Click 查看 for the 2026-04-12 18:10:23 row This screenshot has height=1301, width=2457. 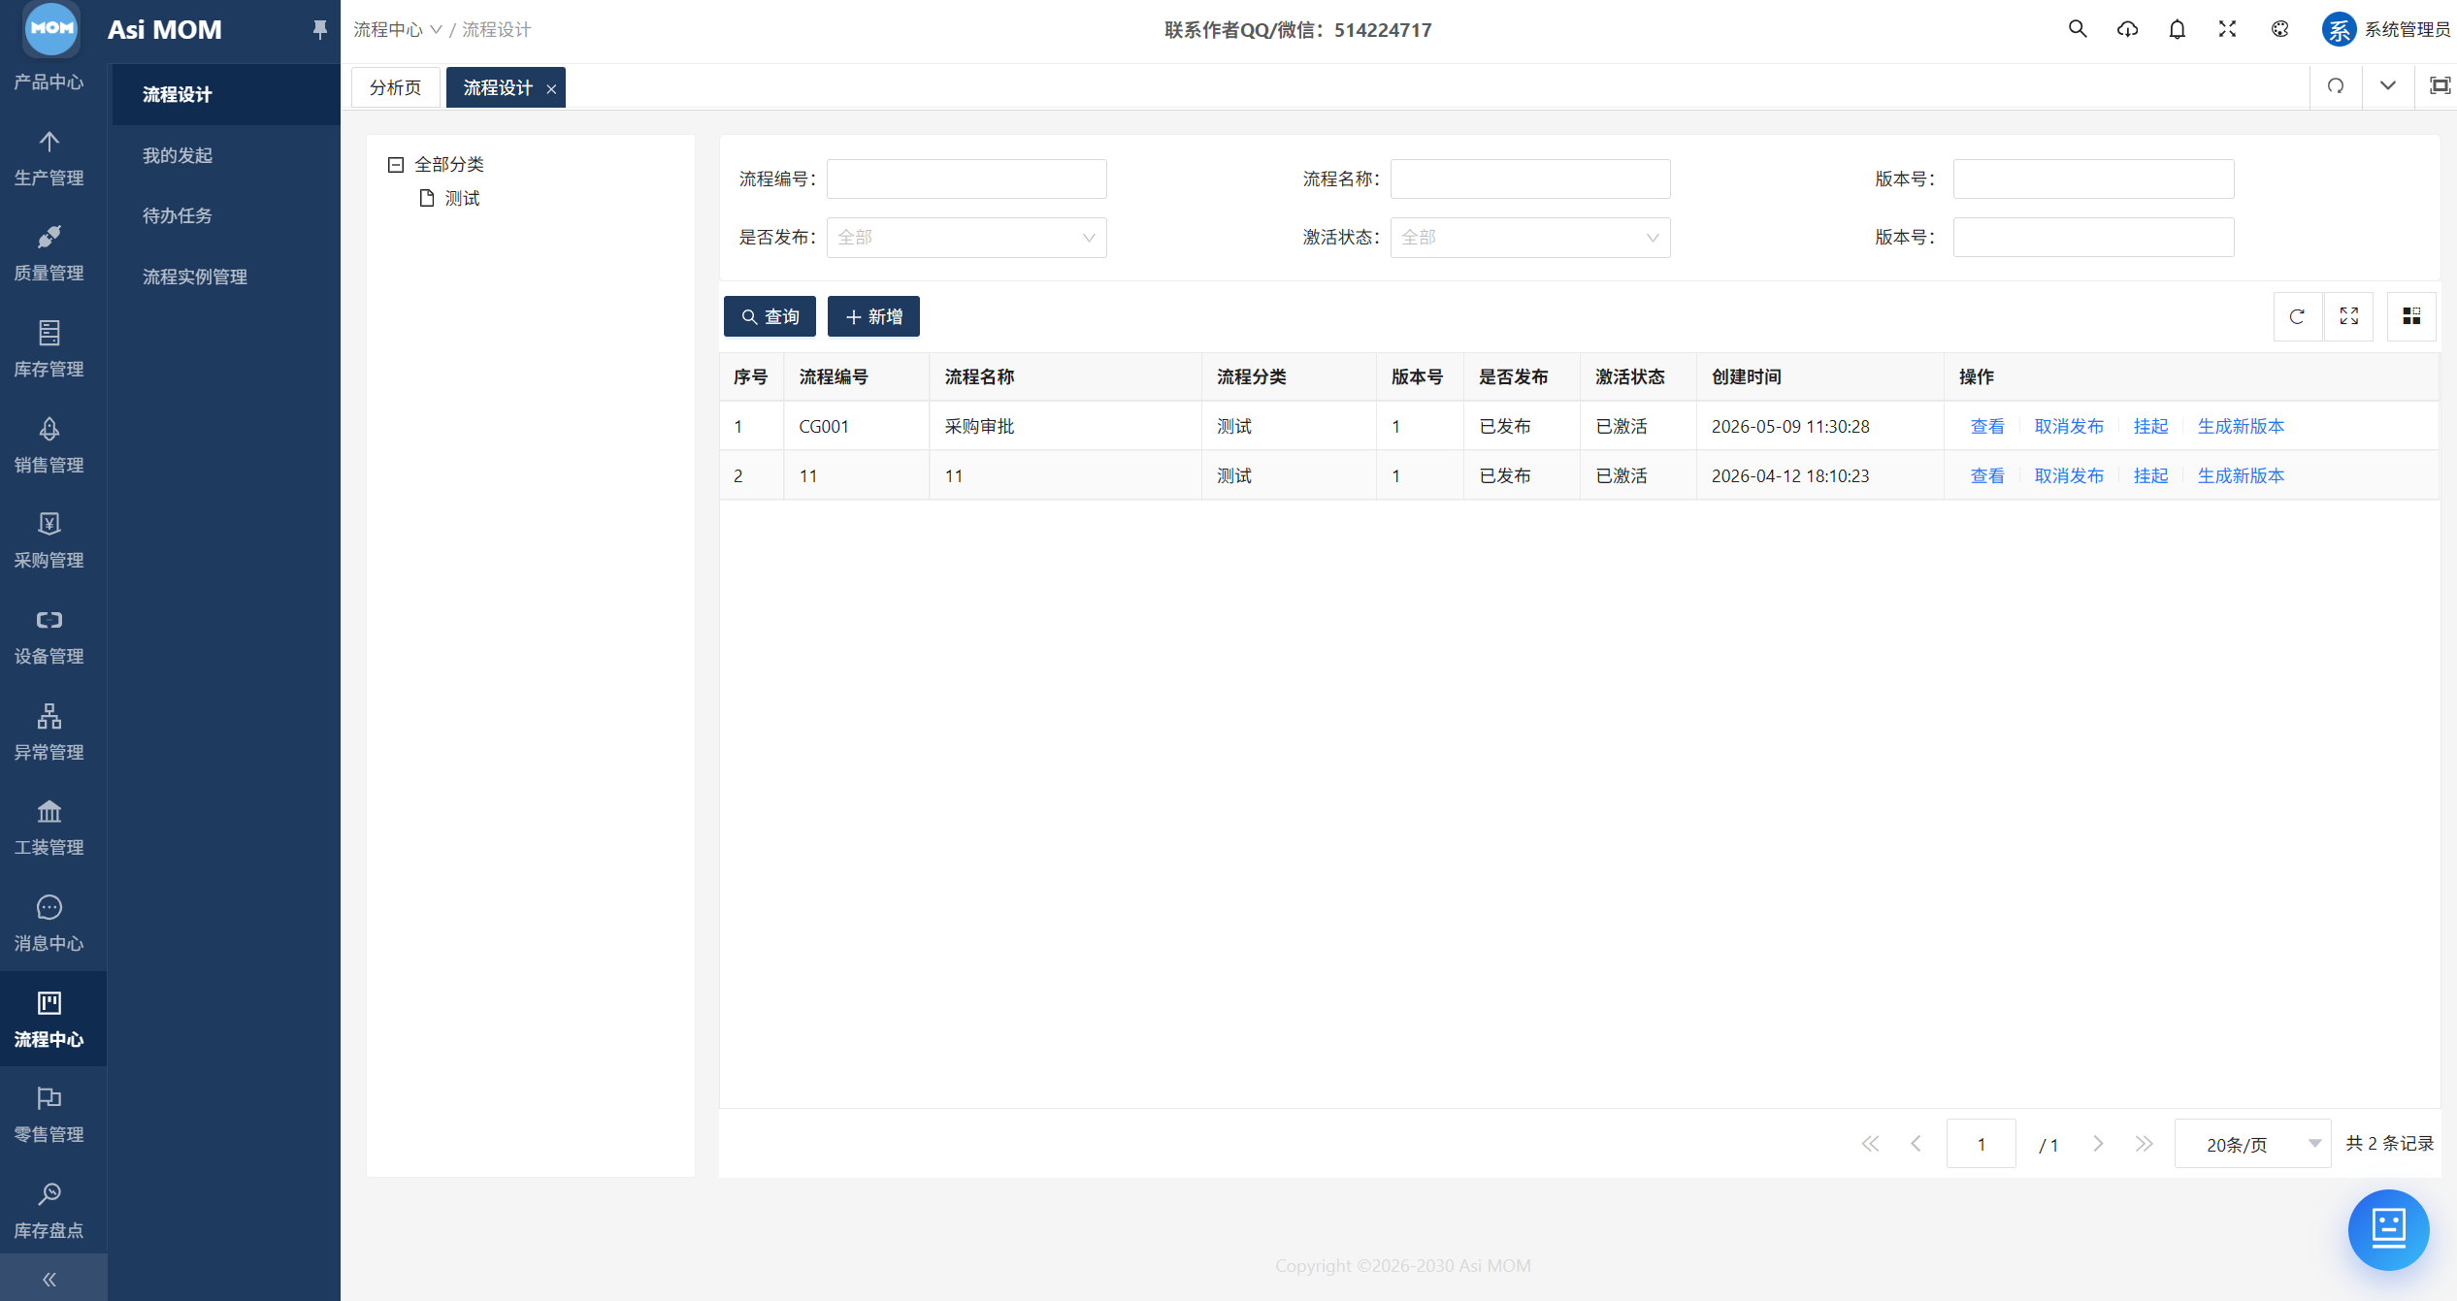pos(1987,475)
